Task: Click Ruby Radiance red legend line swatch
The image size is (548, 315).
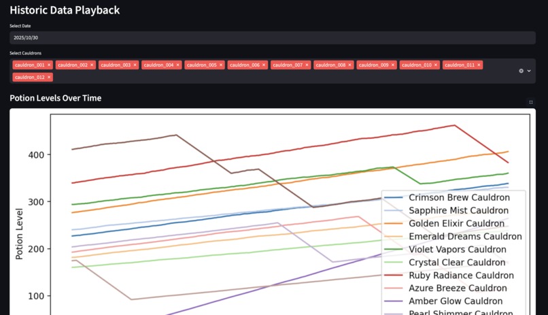Action: click(x=394, y=276)
